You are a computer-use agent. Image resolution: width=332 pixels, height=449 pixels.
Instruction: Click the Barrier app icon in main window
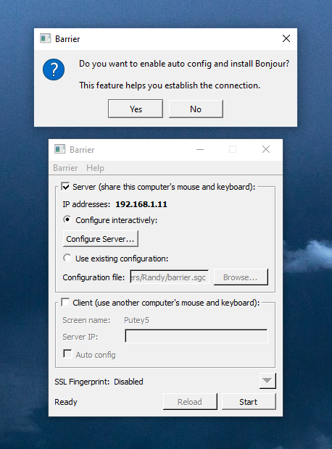pyautogui.click(x=60, y=149)
